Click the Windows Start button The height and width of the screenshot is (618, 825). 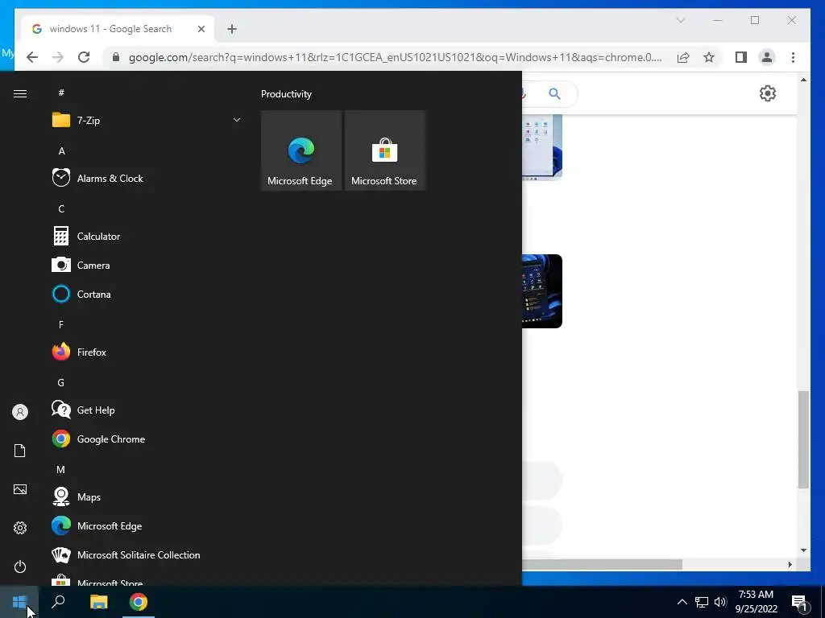point(19,602)
